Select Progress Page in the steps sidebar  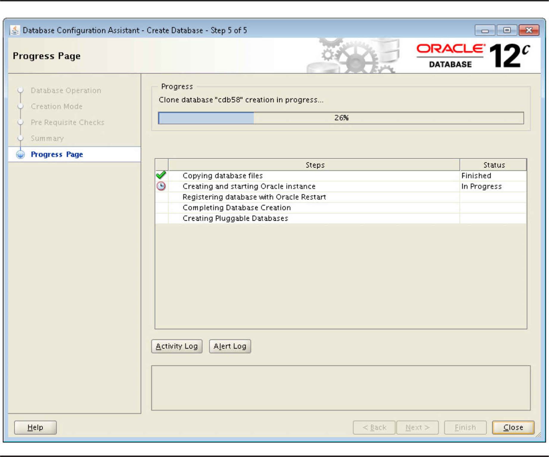click(57, 154)
